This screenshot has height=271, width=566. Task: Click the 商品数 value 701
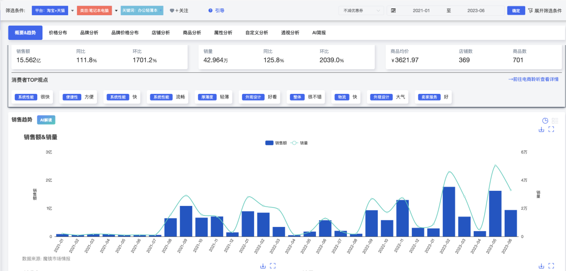point(518,60)
